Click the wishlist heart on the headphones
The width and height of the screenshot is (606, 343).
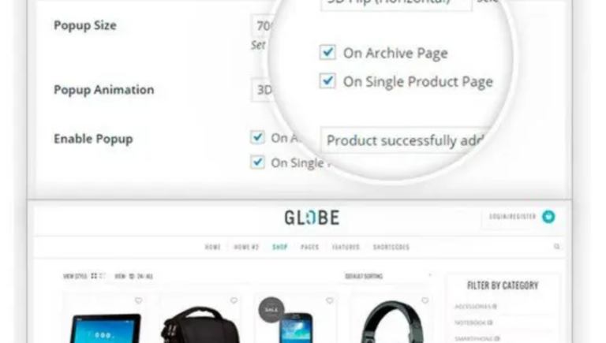[425, 300]
